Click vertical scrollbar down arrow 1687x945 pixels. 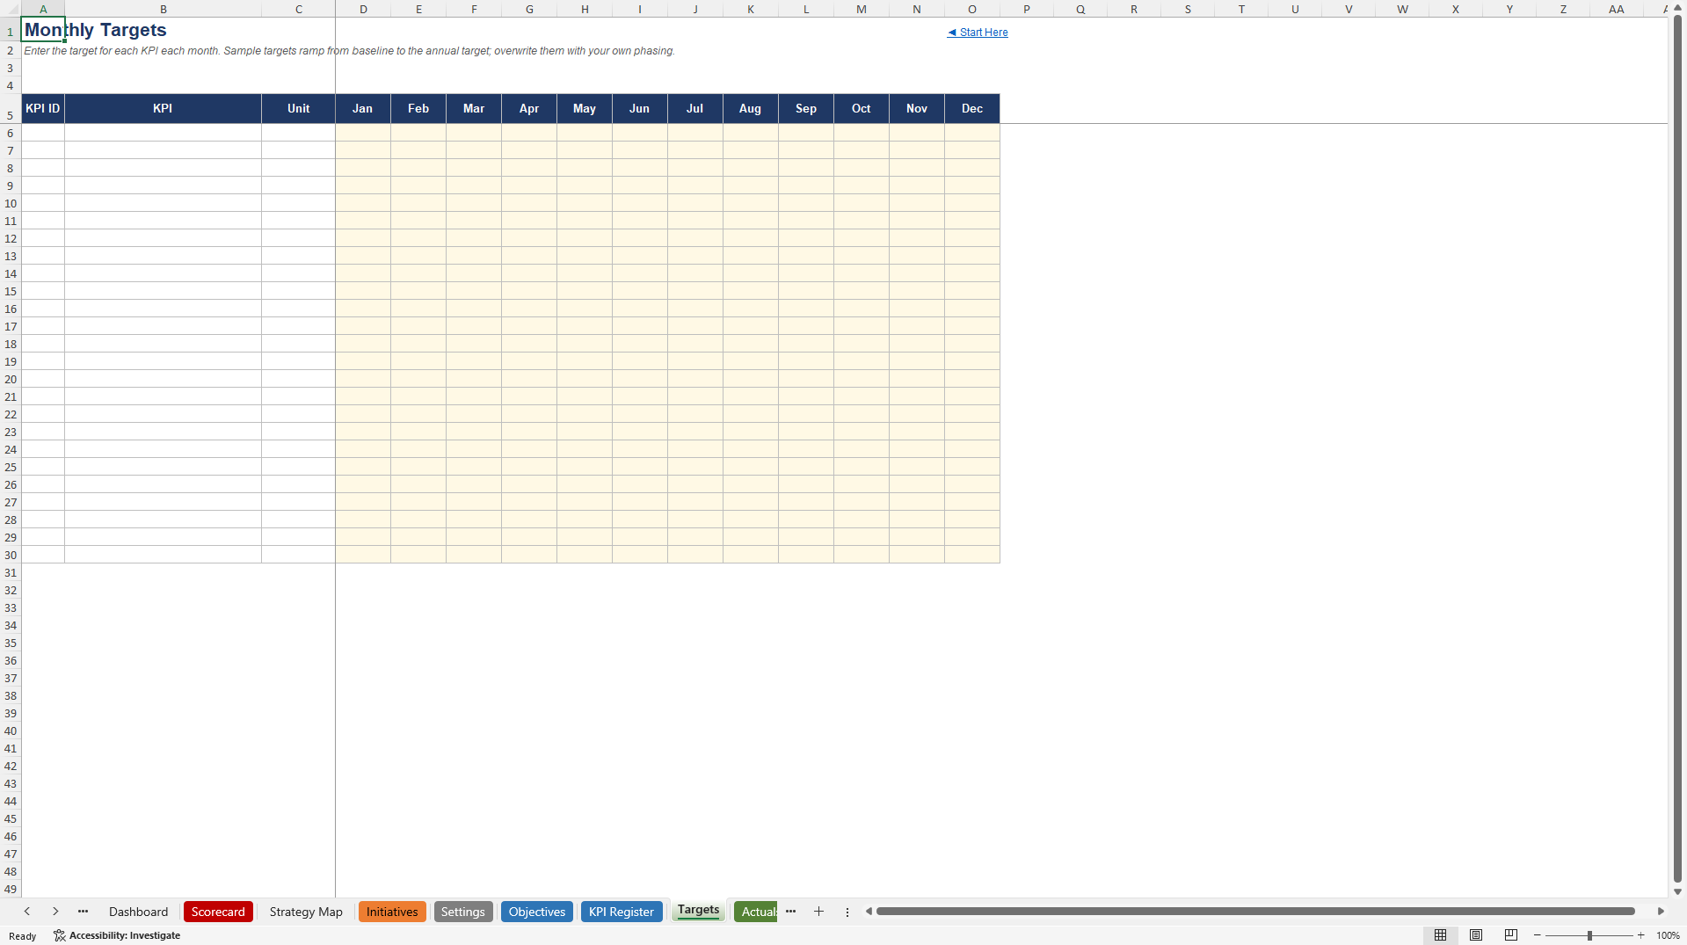(x=1677, y=891)
